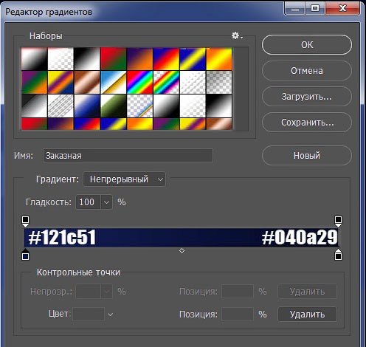The width and height of the screenshot is (366, 347).
Task: Open the Непрозр. dropdown arrow
Action: [107, 292]
